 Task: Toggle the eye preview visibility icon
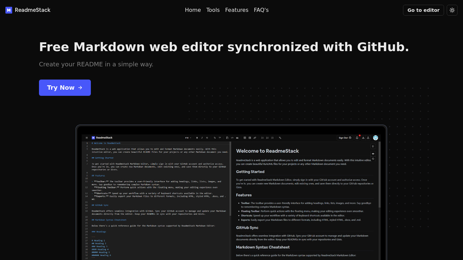pyautogui.click(x=373, y=153)
